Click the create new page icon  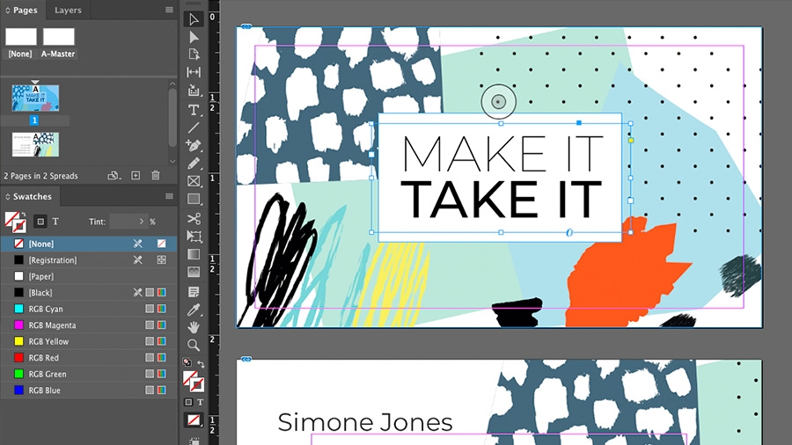coord(136,176)
